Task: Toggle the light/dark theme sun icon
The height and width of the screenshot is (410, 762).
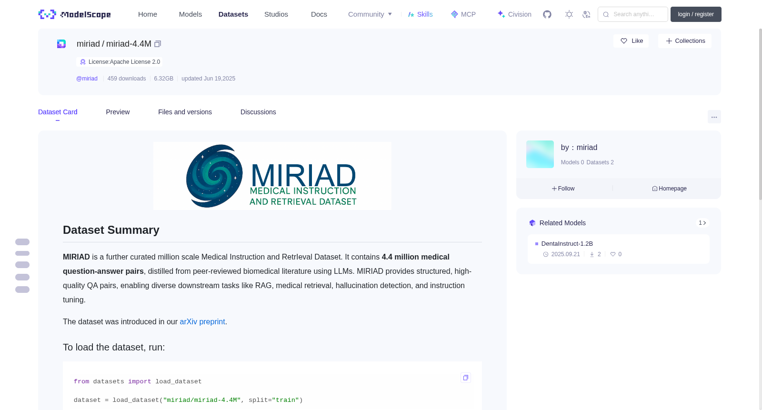Action: tap(569, 14)
